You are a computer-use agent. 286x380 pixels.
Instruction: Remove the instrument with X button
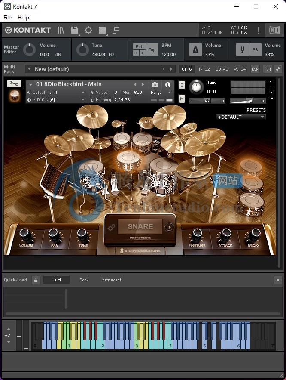271,81
